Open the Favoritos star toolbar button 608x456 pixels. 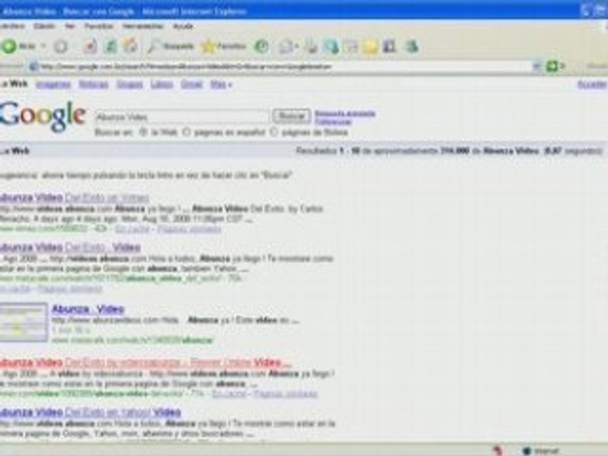pos(224,46)
